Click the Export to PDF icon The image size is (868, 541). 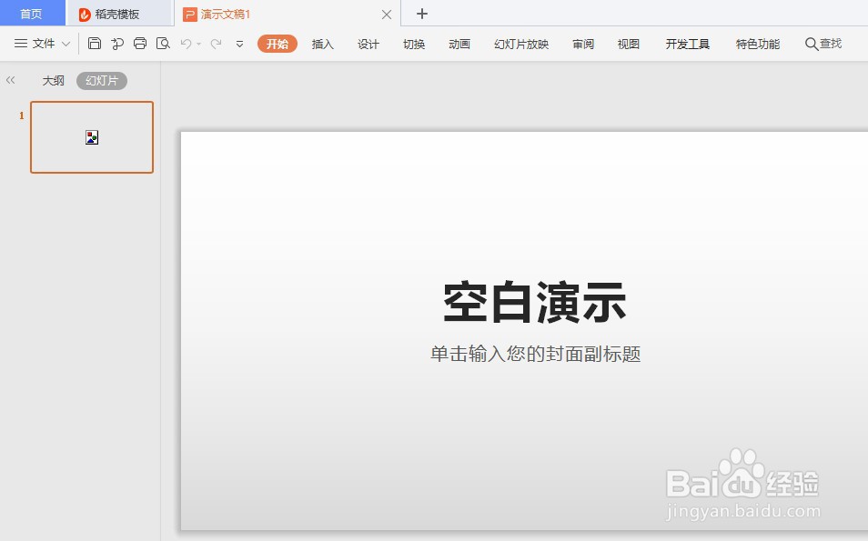click(x=117, y=43)
